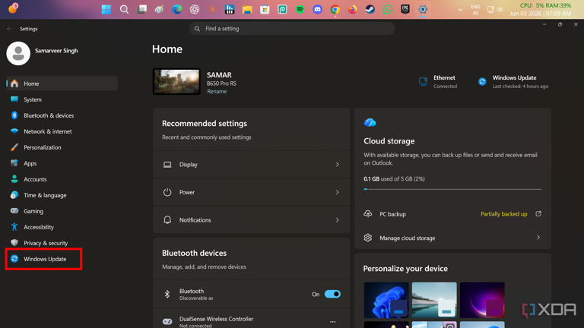Launch Google Chrome from taskbar

tap(335, 9)
